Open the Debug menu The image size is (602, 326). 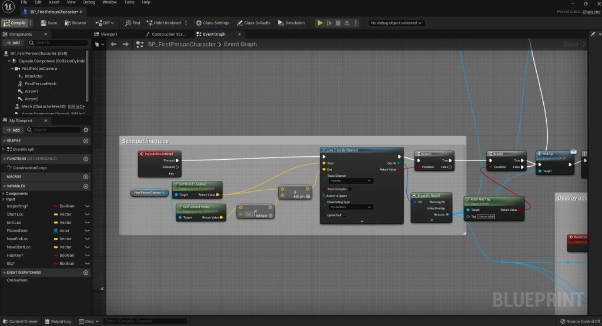pyautogui.click(x=89, y=2)
